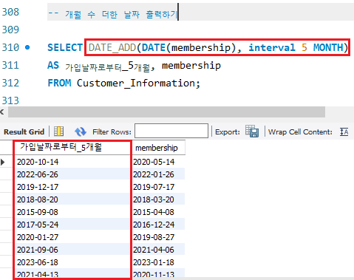Click the comment text on line 308

(x=112, y=14)
